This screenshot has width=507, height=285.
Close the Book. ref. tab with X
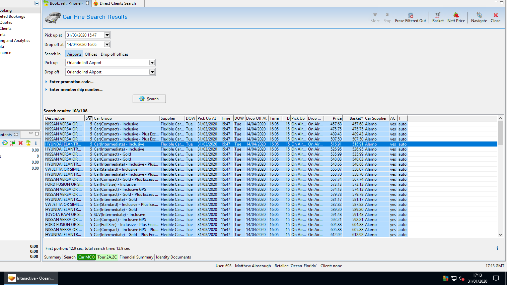[x=87, y=3]
